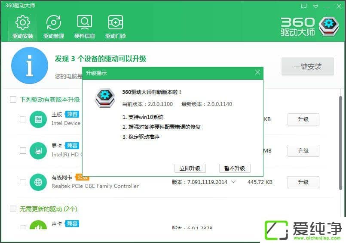Open the main menu dropdown triangle in title bar

pos(316,6)
